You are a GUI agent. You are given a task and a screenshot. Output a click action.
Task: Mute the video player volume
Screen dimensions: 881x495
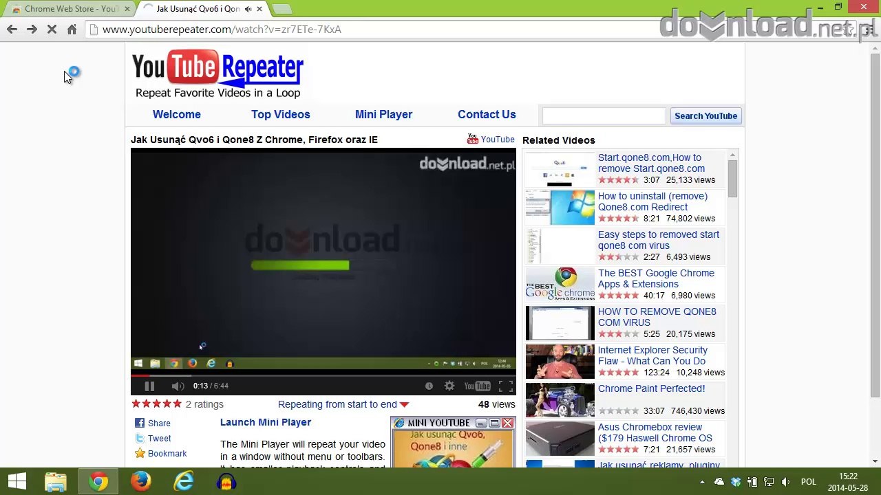pyautogui.click(x=178, y=386)
